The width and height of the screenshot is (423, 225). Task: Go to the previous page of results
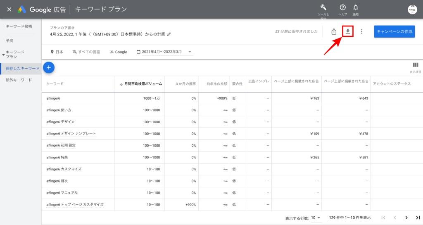(x=394, y=218)
